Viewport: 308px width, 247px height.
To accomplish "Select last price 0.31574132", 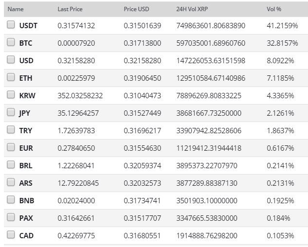I will point(76,26).
